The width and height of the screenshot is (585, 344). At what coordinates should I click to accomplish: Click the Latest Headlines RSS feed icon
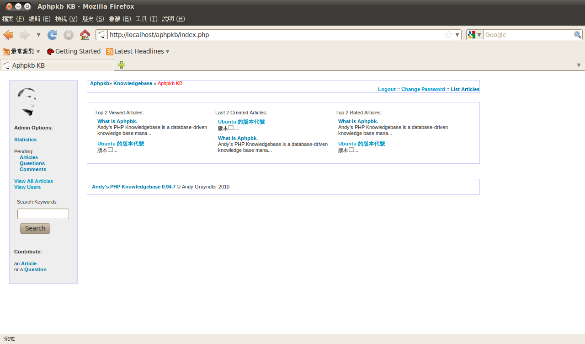(x=110, y=52)
